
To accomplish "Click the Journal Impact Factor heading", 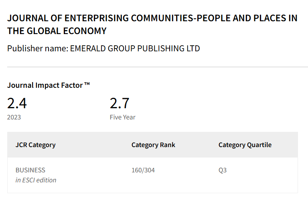I will tap(45, 85).
